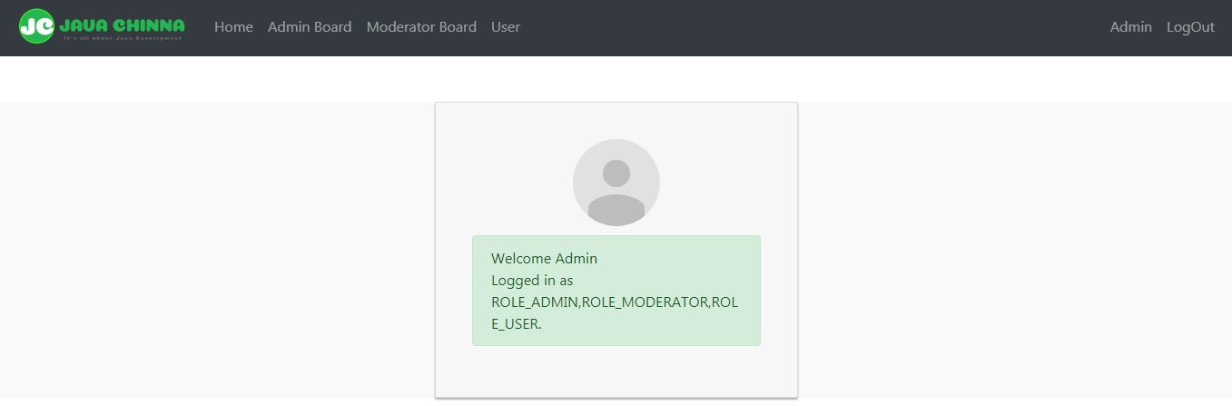Screen dimensions: 1232x406
Task: Open the Moderator Board nav link
Action: [x=421, y=27]
